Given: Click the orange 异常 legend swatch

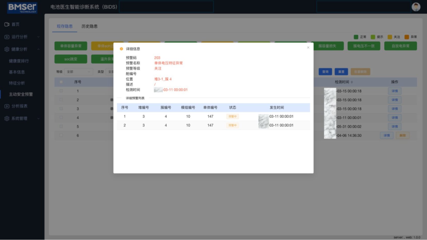Looking at the screenshot, I should [407, 37].
